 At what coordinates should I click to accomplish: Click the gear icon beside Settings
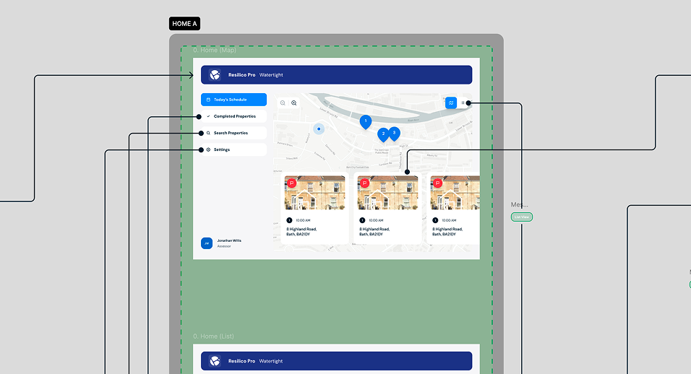pos(208,149)
